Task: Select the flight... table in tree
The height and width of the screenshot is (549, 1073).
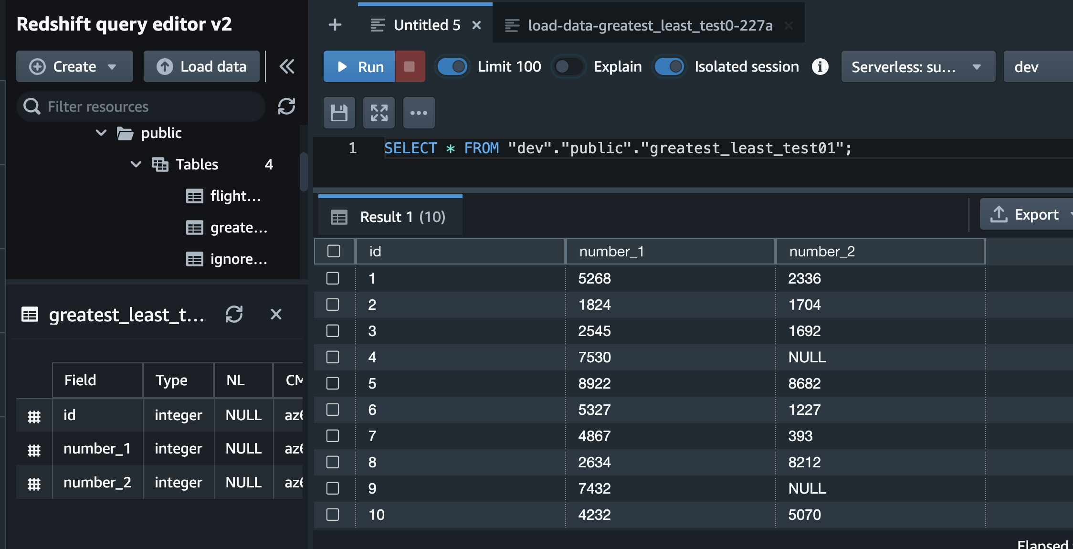Action: [235, 196]
